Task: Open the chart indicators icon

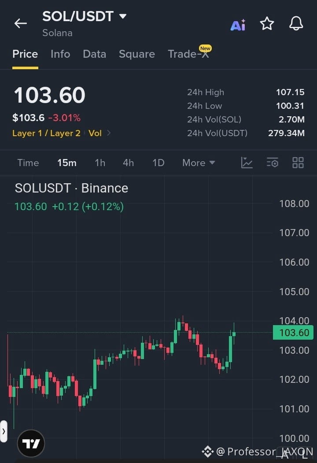Action: (247, 163)
